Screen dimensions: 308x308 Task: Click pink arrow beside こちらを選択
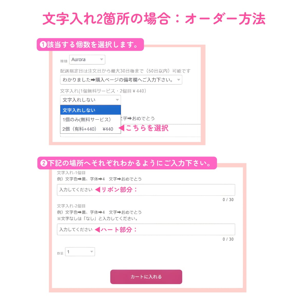(x=121, y=128)
